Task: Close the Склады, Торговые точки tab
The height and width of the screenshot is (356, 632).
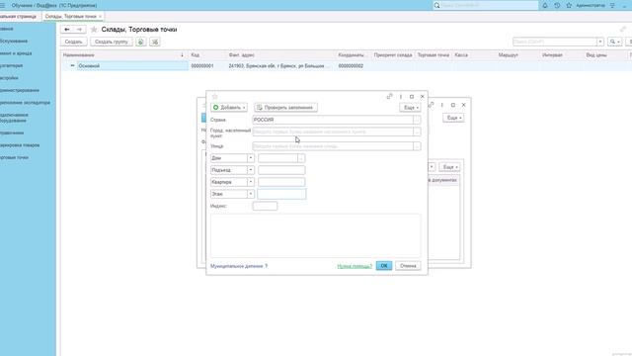Action: click(100, 16)
